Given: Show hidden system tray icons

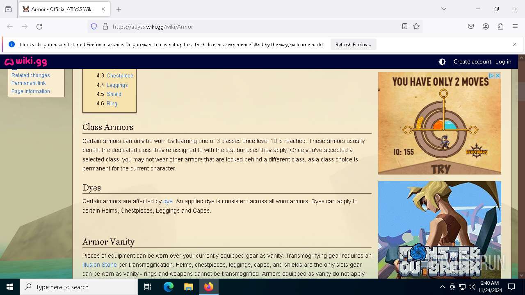Looking at the screenshot, I should [x=442, y=287].
